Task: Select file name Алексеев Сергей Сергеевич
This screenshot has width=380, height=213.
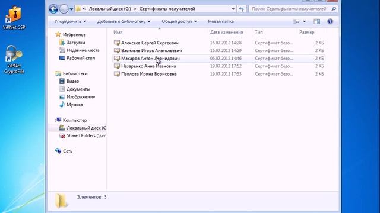Action: click(x=150, y=43)
